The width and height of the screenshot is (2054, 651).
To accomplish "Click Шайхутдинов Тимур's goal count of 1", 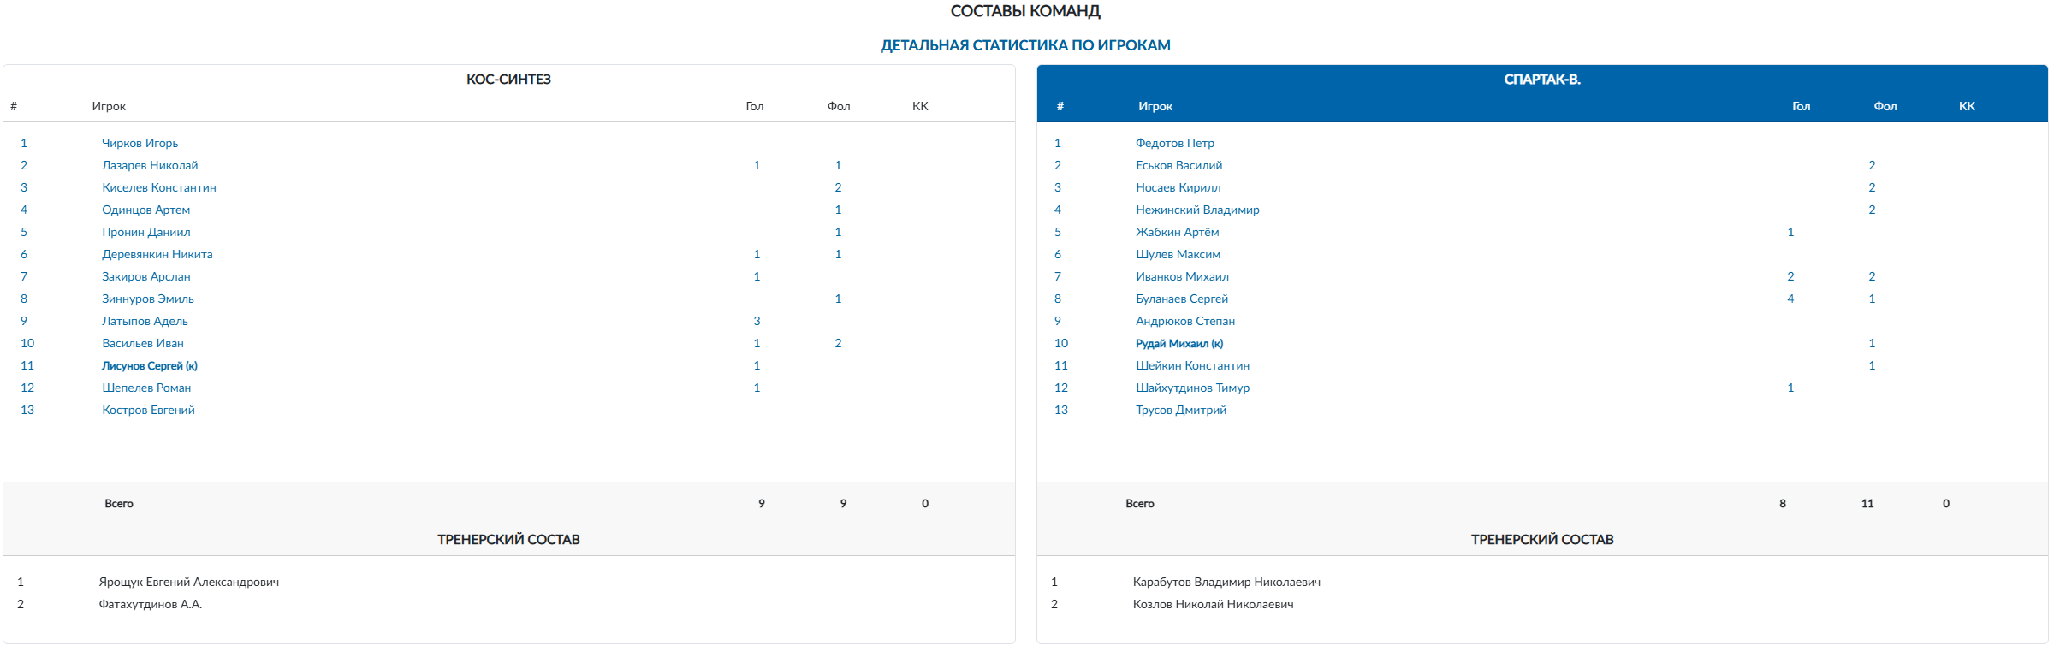I will pos(1790,388).
